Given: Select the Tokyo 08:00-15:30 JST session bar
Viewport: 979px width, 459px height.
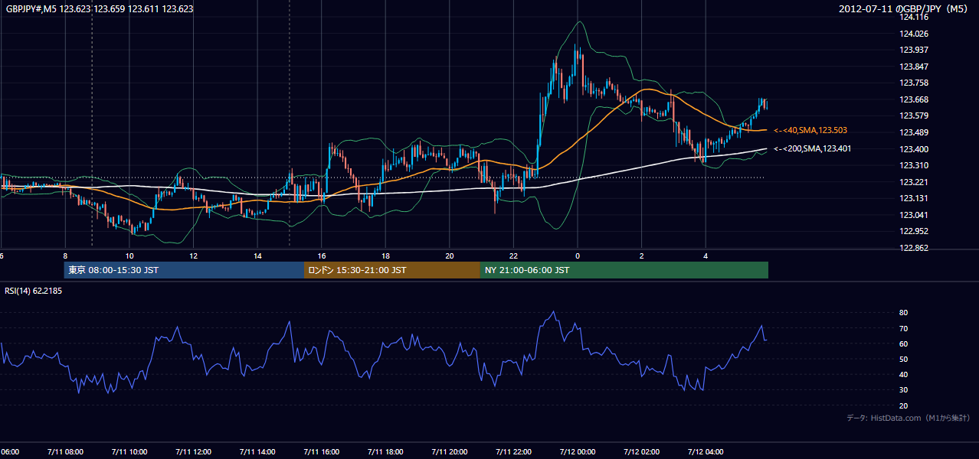Looking at the screenshot, I should (x=184, y=270).
